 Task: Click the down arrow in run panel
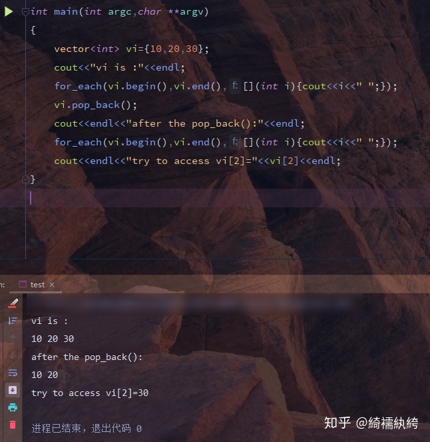coord(13,355)
